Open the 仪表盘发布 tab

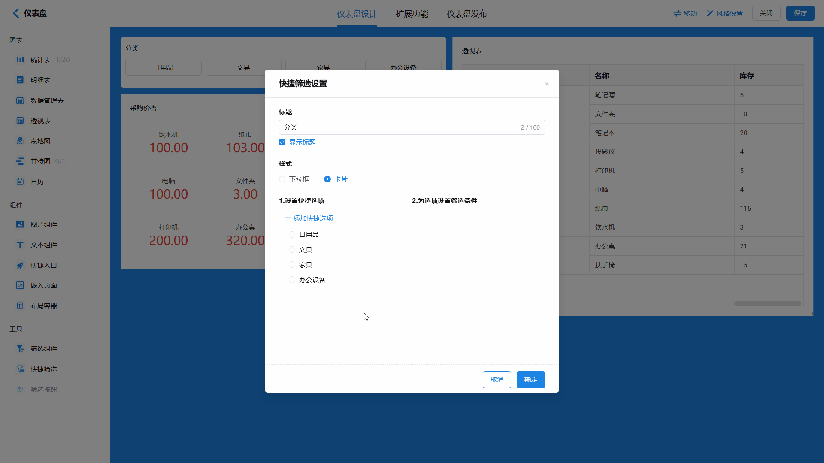467,14
